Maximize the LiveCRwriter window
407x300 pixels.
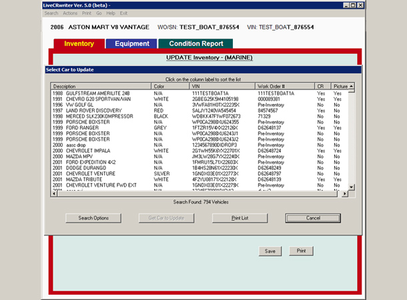353,5
